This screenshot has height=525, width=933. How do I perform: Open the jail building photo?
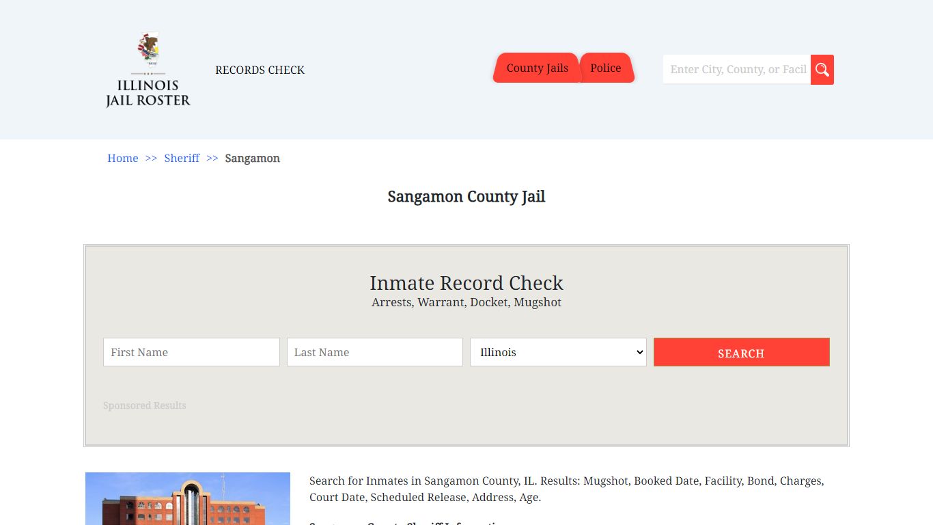point(188,498)
